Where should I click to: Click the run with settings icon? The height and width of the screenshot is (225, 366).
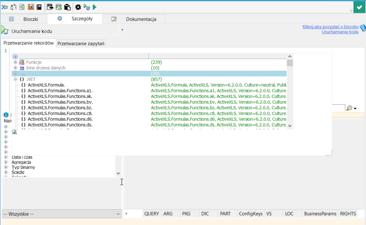click(x=86, y=7)
